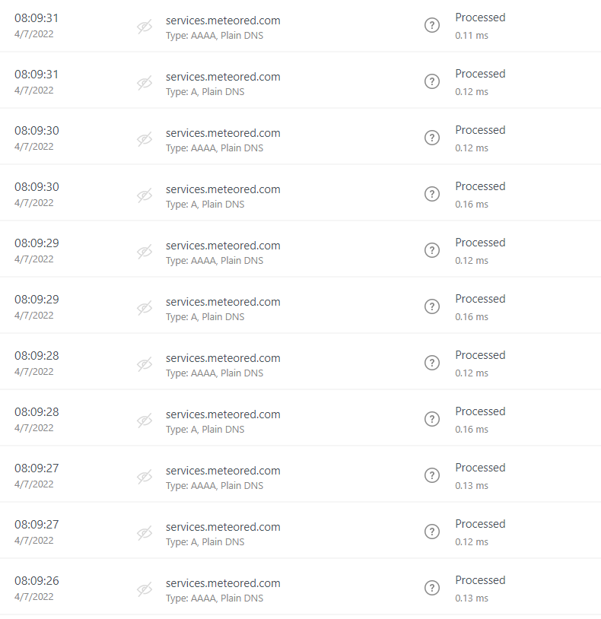The height and width of the screenshot is (619, 601).
Task: Click services.meteored.com in the 08:09:31 type A row
Action: [x=223, y=77]
